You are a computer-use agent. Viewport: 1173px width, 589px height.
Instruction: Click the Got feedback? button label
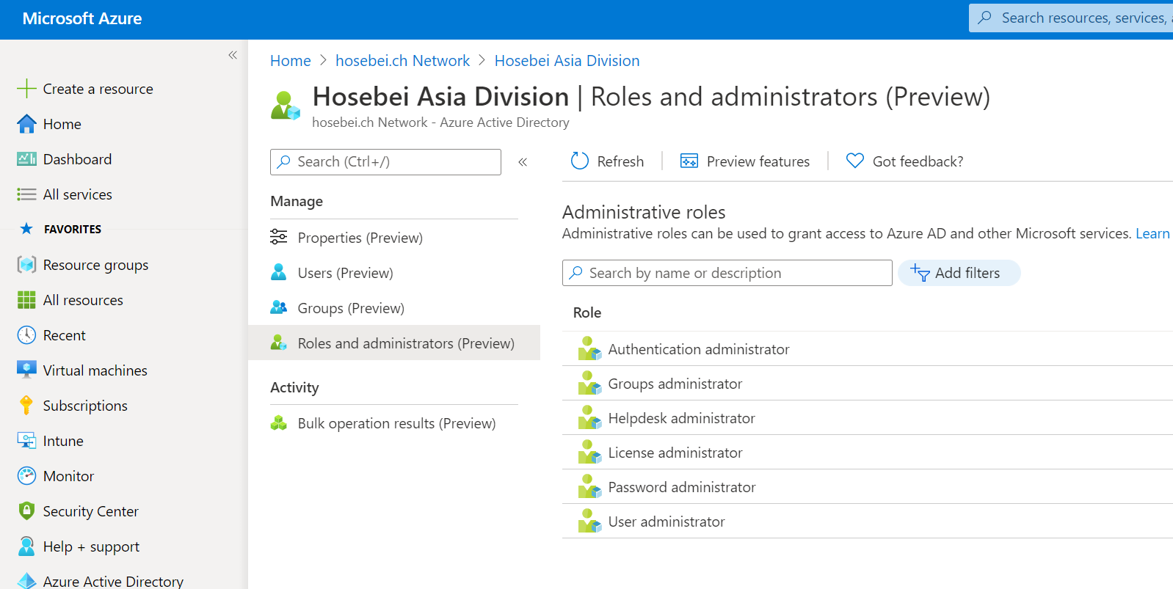coord(918,161)
